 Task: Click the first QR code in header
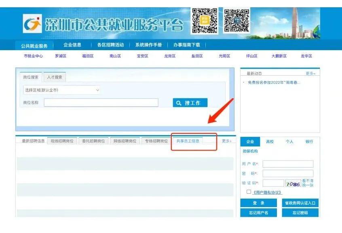click(x=205, y=20)
